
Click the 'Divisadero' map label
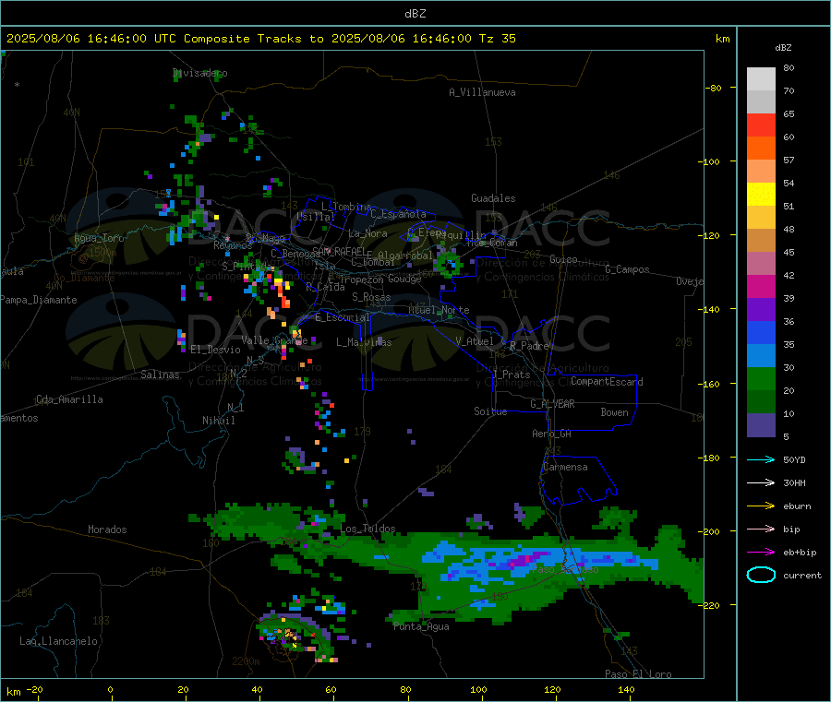(200, 73)
